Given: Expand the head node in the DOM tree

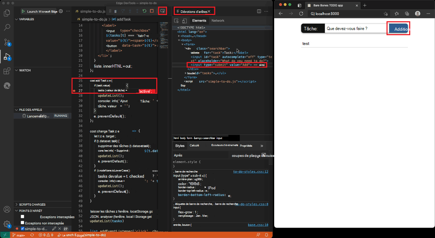Looking at the screenshot, I should [179, 36].
